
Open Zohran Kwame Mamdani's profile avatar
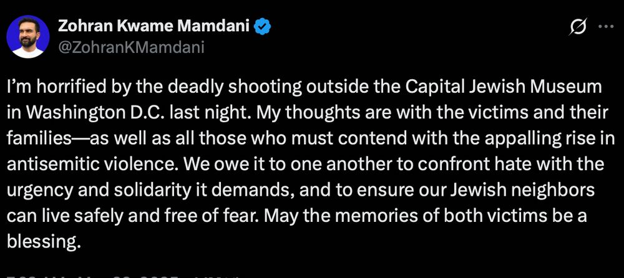(28, 37)
